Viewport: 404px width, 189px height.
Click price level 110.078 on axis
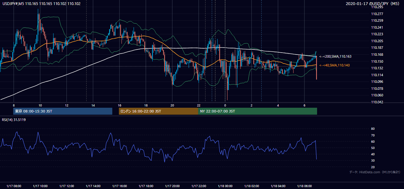click(x=377, y=89)
